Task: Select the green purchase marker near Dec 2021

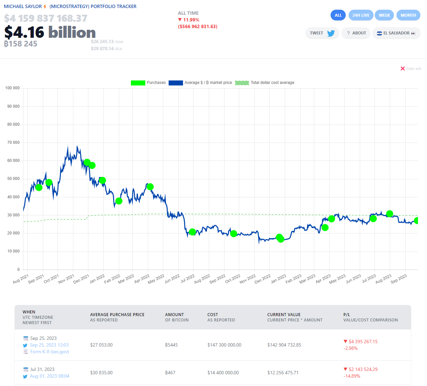Action: (87, 162)
